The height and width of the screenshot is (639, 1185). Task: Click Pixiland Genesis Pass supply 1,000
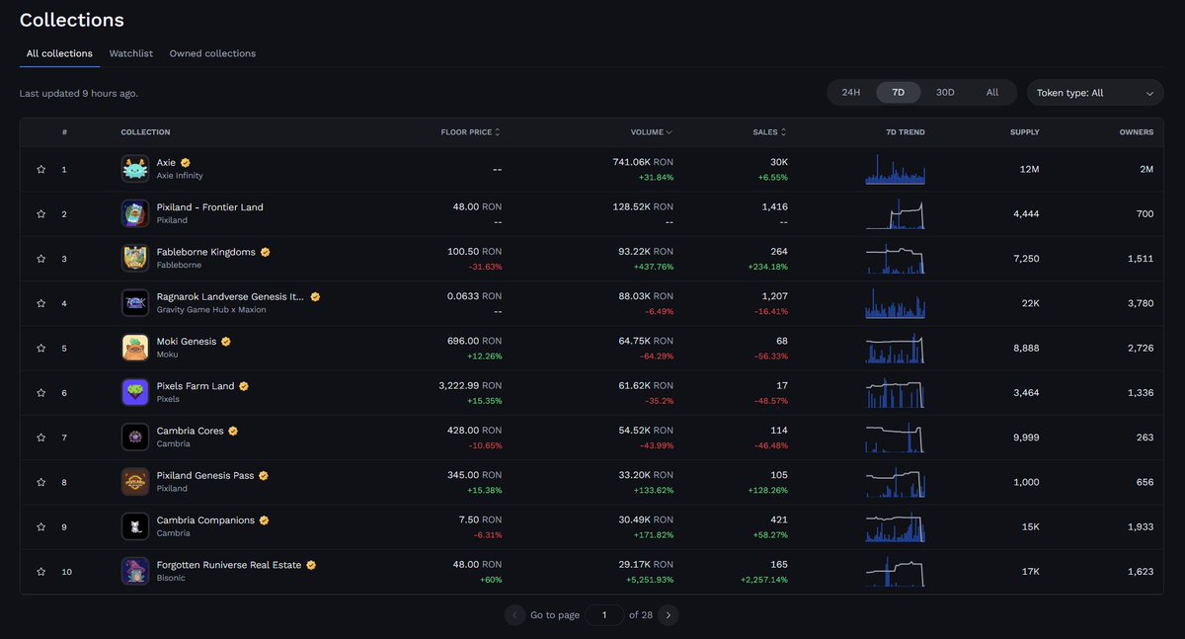1027,482
